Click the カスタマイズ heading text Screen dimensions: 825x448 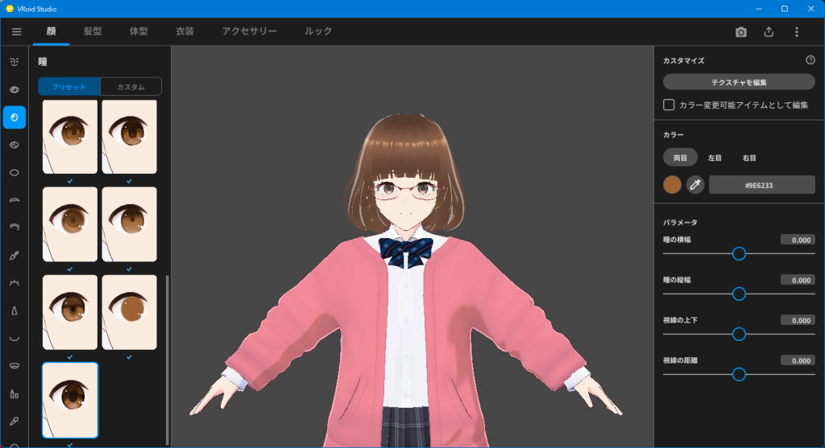click(683, 60)
